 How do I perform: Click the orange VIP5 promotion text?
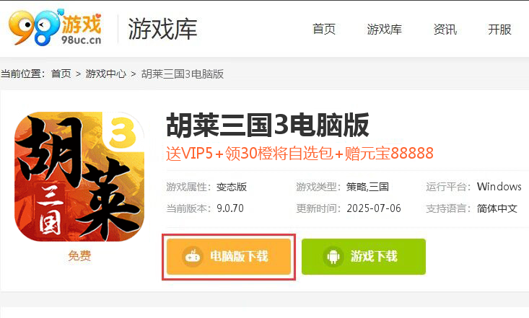300,154
